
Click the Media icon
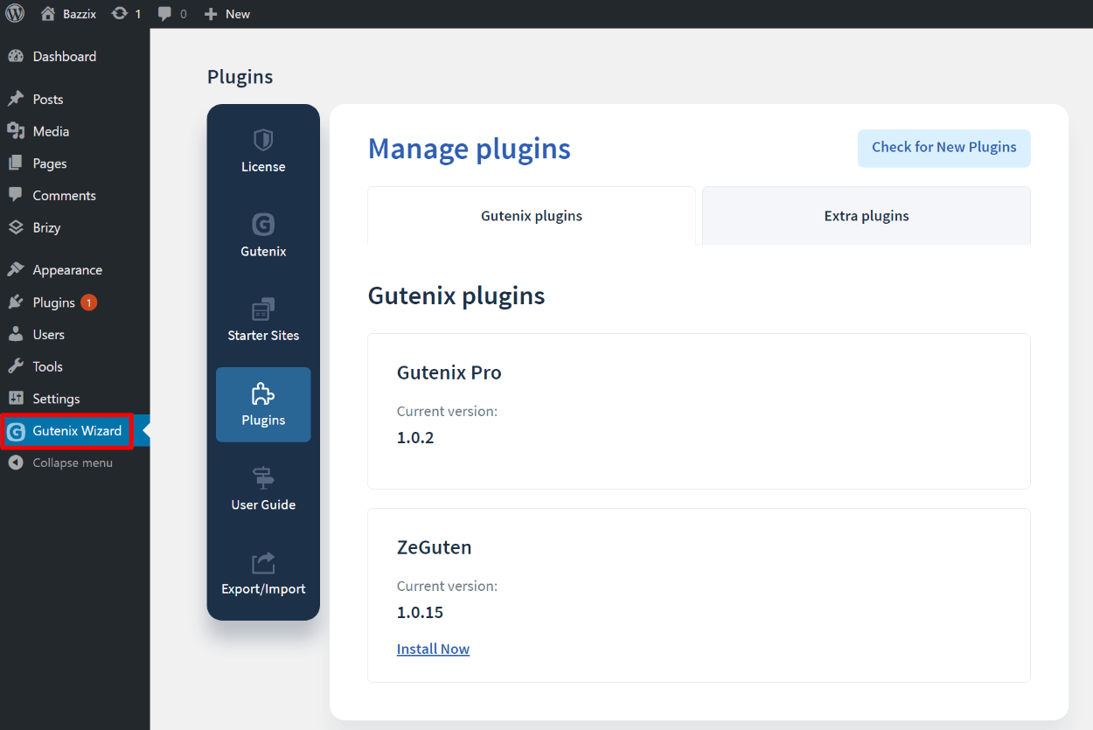[x=16, y=131]
